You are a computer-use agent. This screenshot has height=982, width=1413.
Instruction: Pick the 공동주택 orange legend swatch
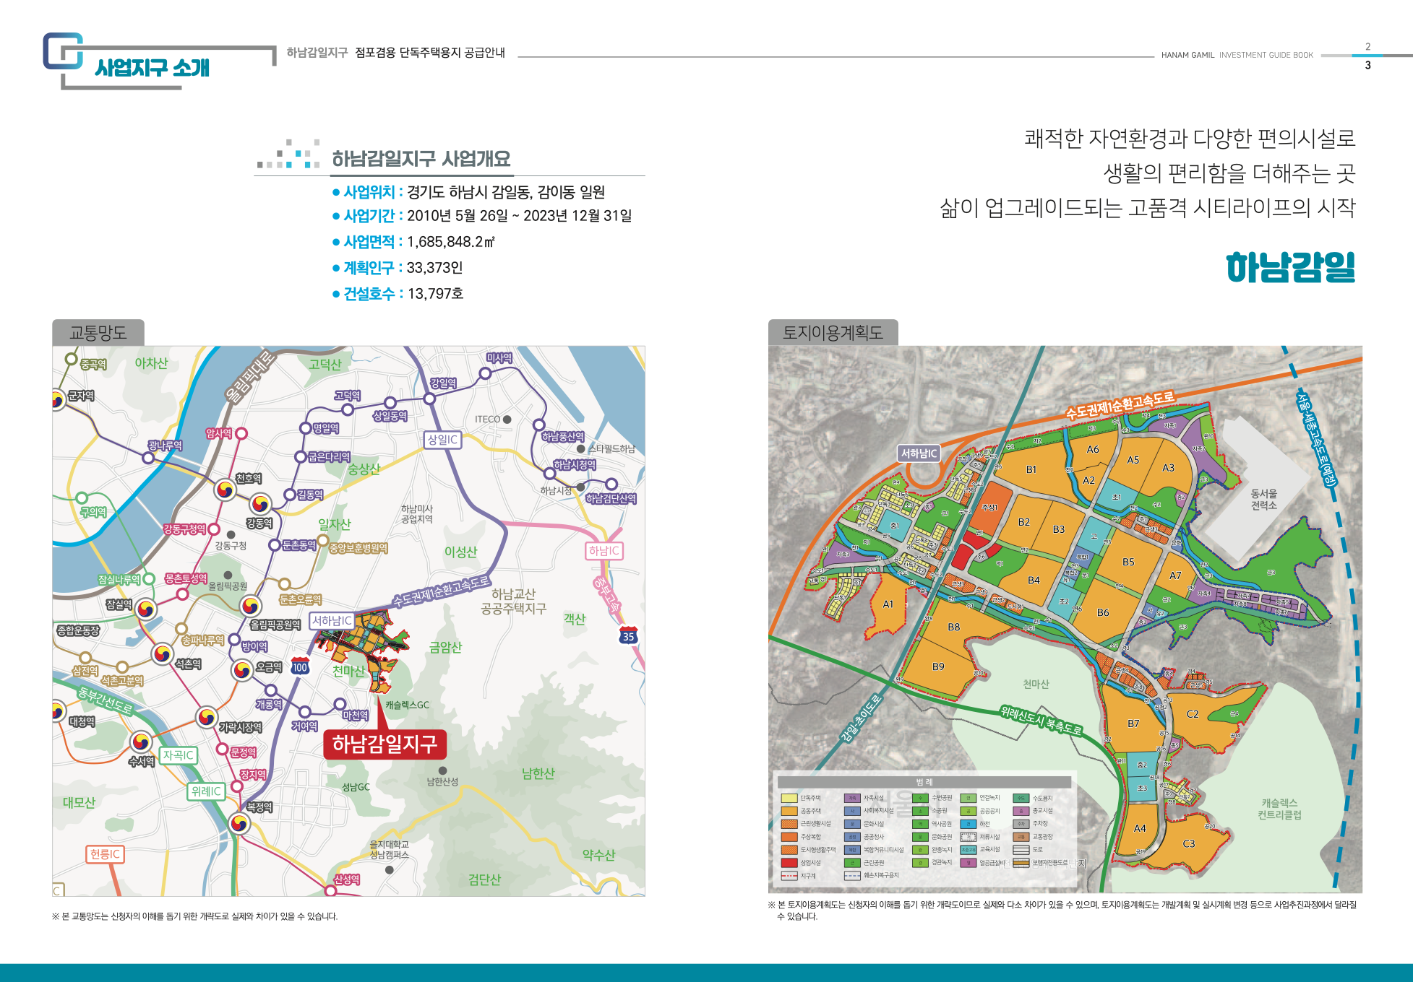point(789,811)
